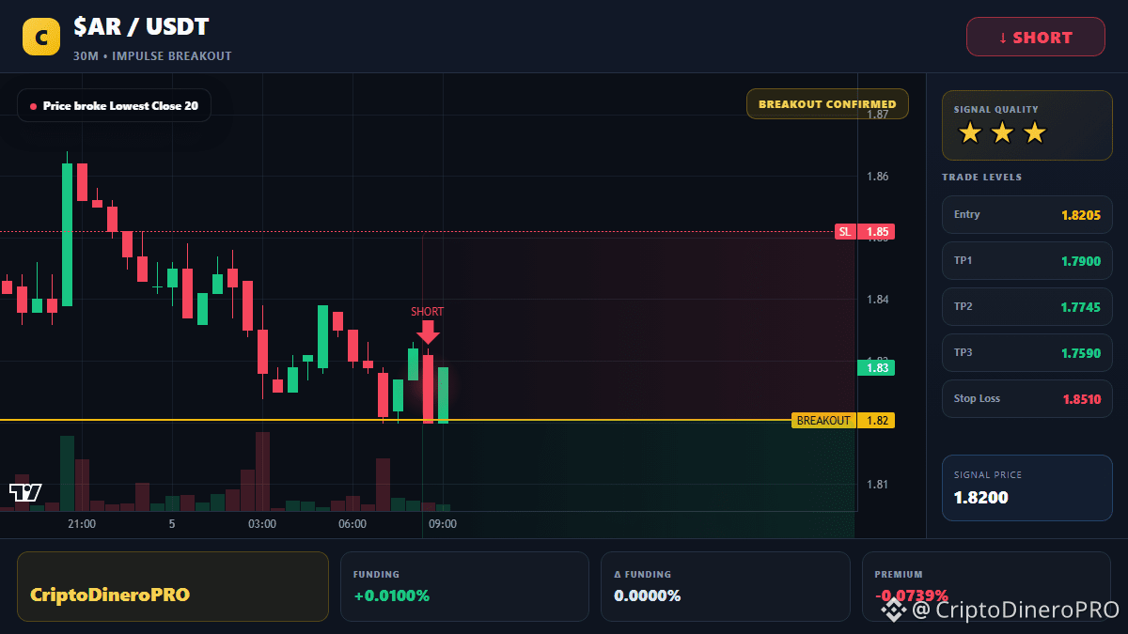
Task: Click the Δ Funding 0.0000% card
Action: 726,586
